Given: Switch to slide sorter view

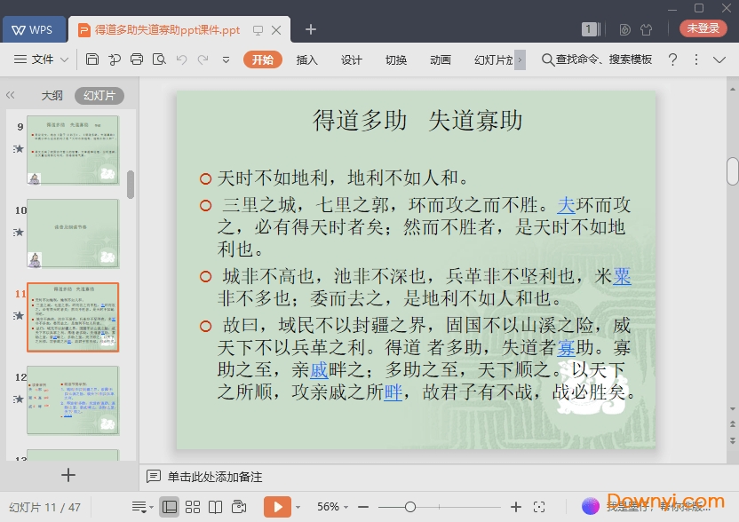Looking at the screenshot, I should 192,507.
